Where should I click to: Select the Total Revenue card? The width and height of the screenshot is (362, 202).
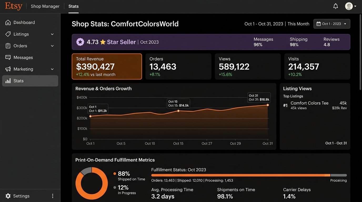point(107,67)
